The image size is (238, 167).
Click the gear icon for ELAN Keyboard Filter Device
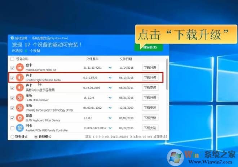point(20,118)
